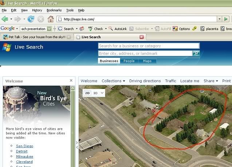Screen dimensions: 232x167
Task: Click the Windows flag Live Search logo
Action: 7,47
